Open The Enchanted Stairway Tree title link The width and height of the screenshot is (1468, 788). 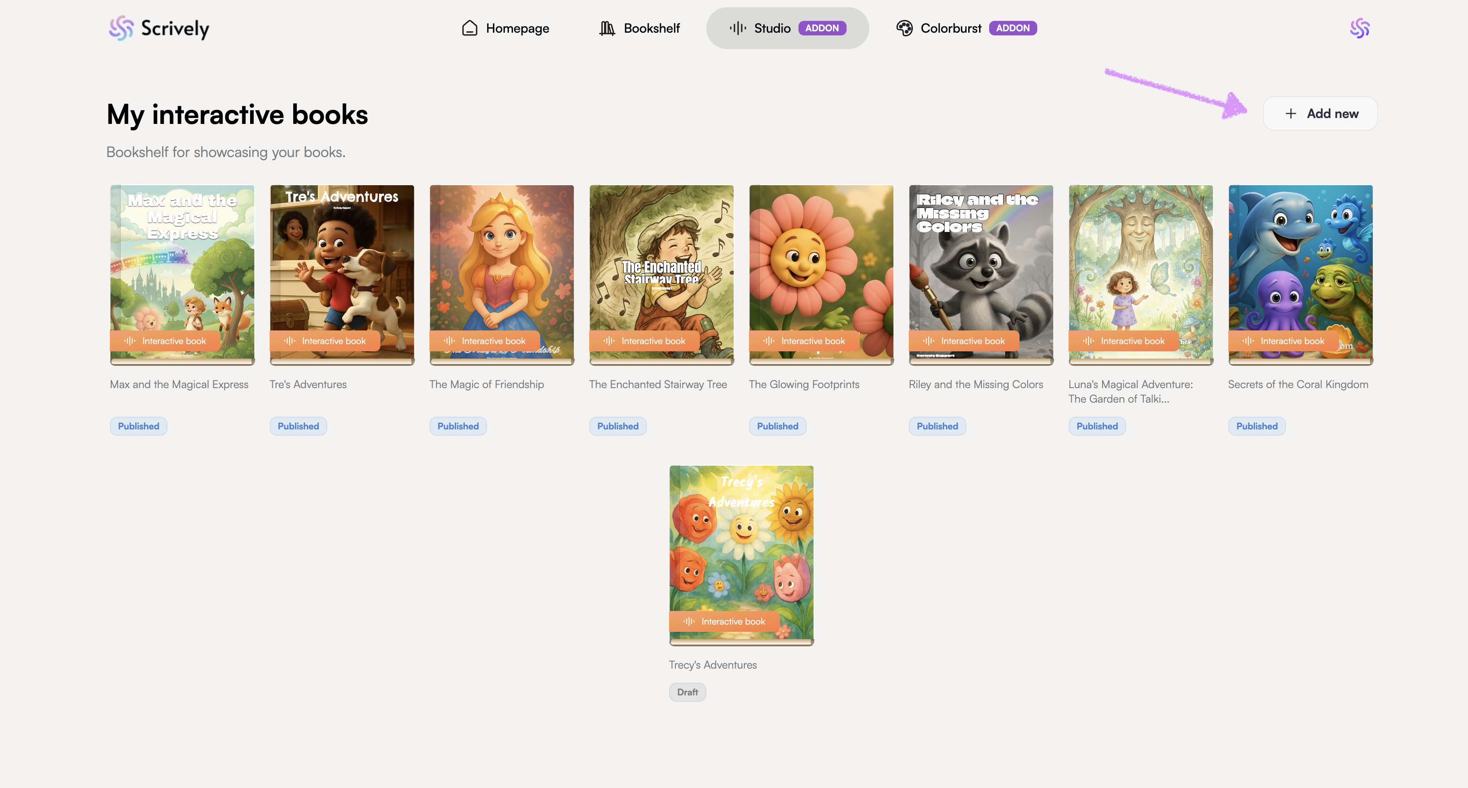[658, 384]
